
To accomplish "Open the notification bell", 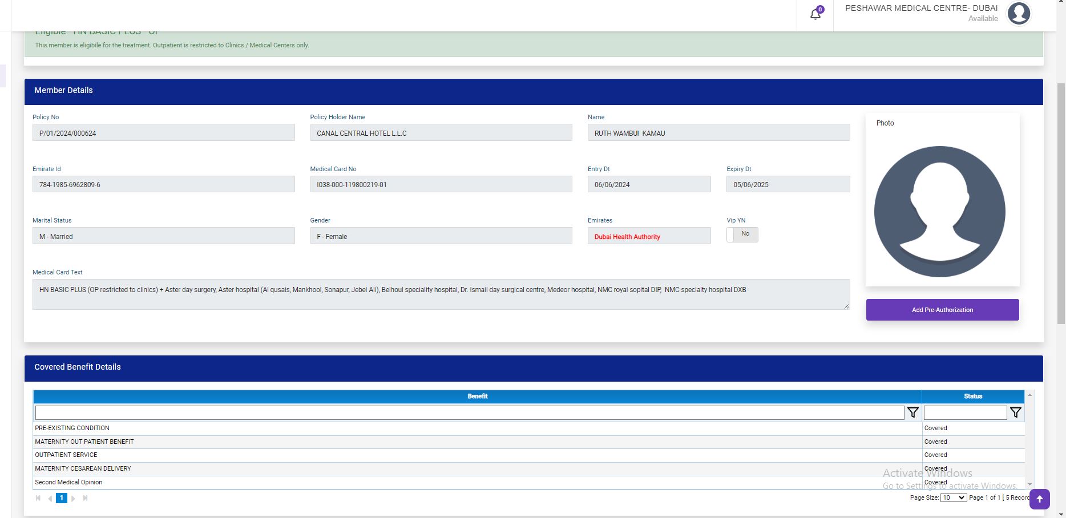I will pos(815,14).
